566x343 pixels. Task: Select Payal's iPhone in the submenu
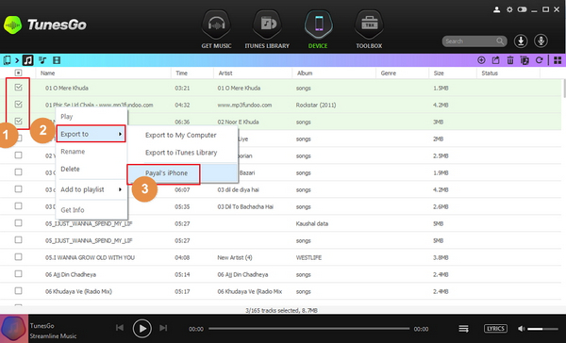click(166, 173)
